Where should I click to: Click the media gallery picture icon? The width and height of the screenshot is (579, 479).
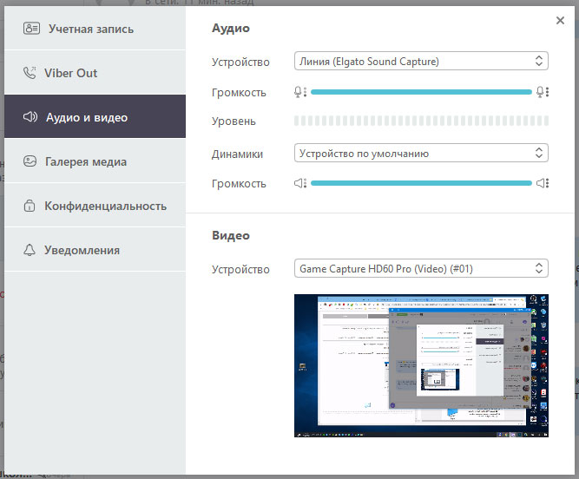[x=30, y=161]
